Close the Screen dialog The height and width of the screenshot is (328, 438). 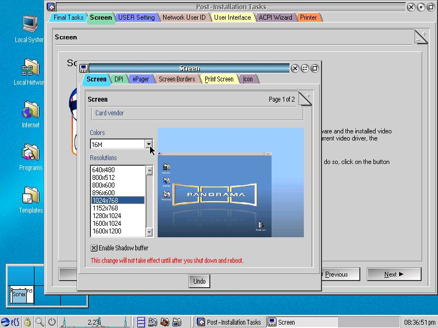pos(295,68)
